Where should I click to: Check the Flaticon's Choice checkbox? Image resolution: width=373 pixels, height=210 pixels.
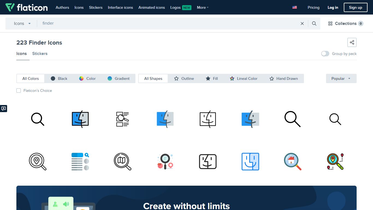point(19,91)
